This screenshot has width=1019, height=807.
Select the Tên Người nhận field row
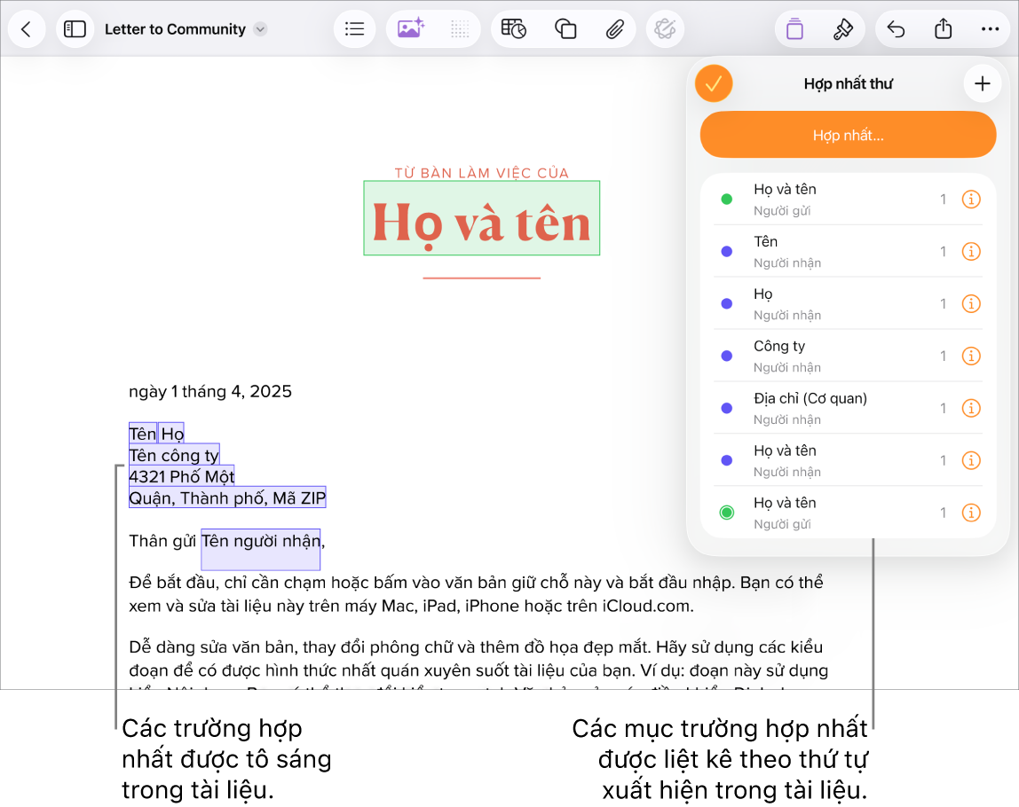point(848,251)
